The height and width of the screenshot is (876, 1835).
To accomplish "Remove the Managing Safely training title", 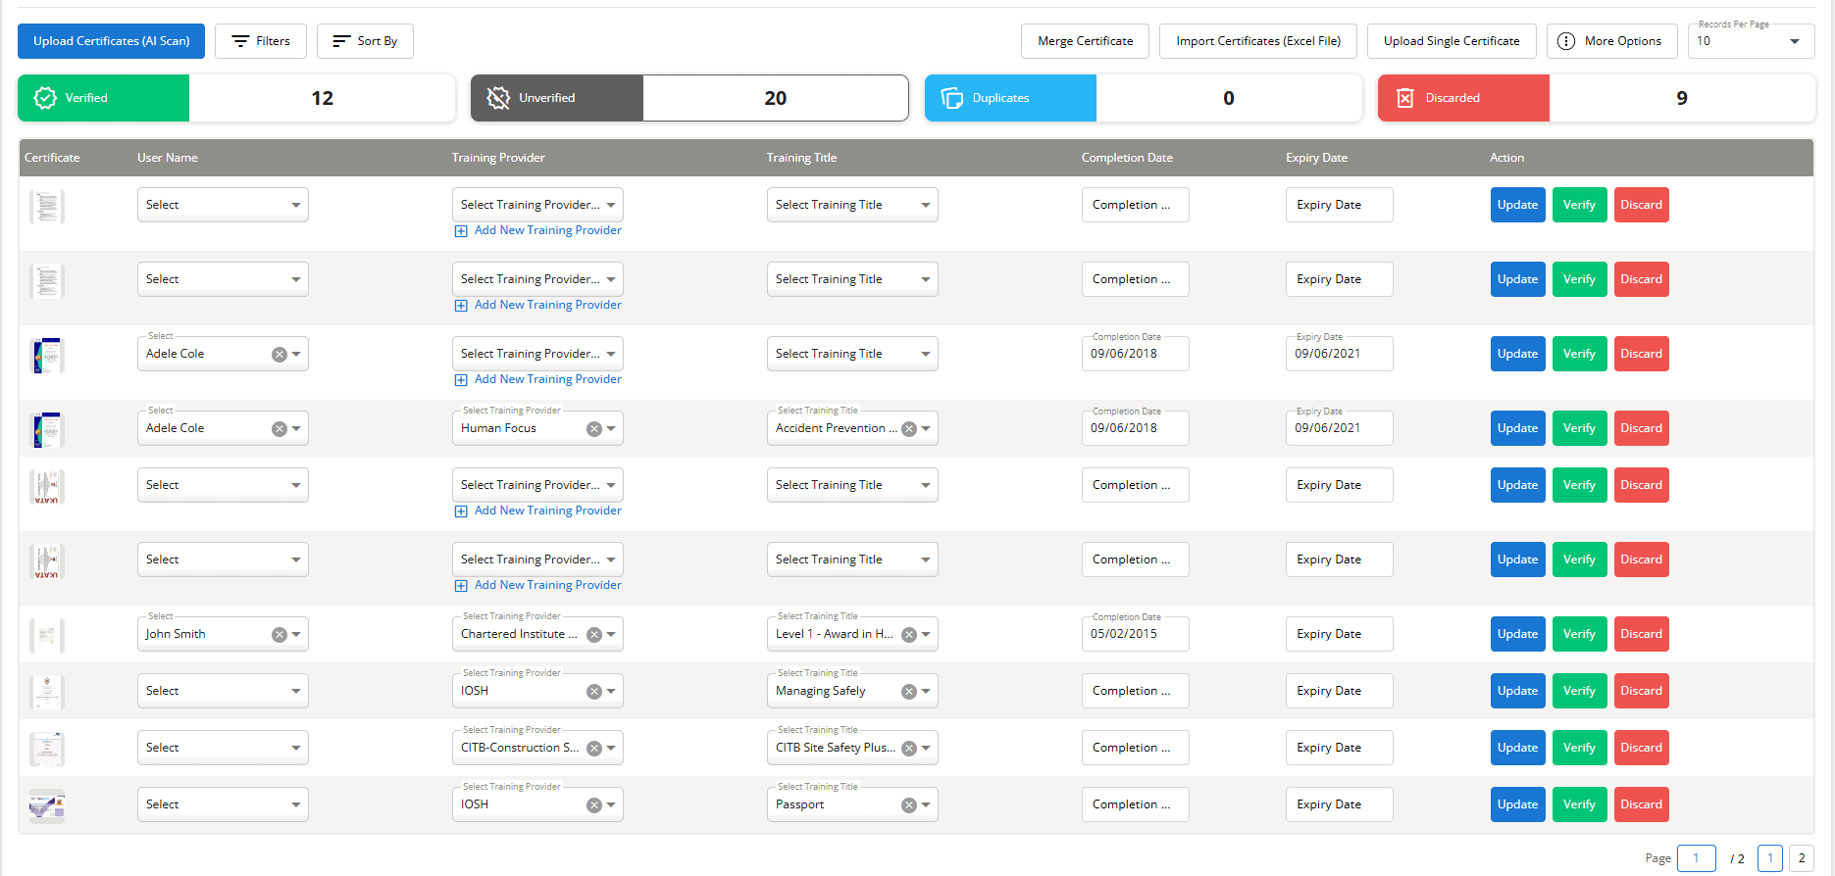I will pyautogui.click(x=909, y=692).
